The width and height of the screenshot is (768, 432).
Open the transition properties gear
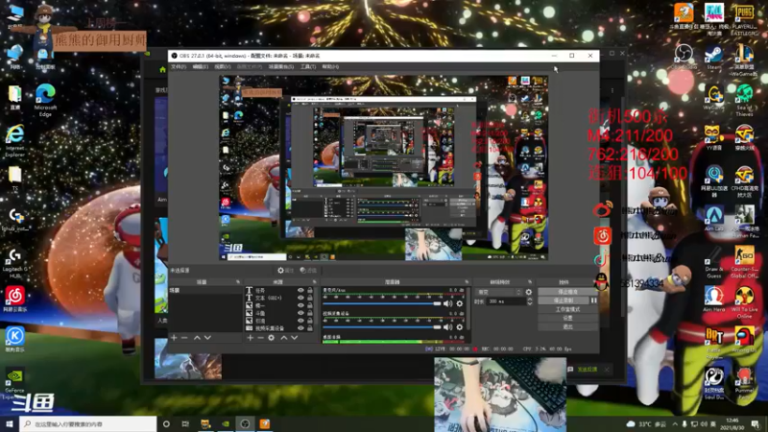[x=529, y=292]
